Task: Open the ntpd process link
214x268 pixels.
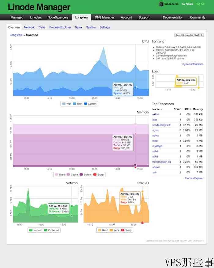Action: coord(155,141)
